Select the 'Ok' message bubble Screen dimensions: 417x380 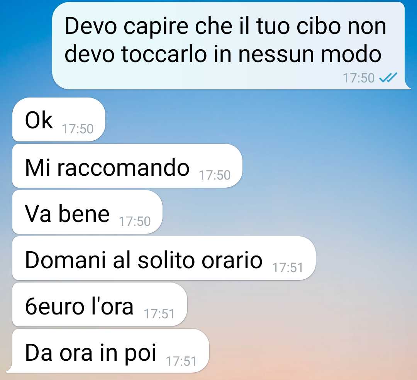click(59, 119)
